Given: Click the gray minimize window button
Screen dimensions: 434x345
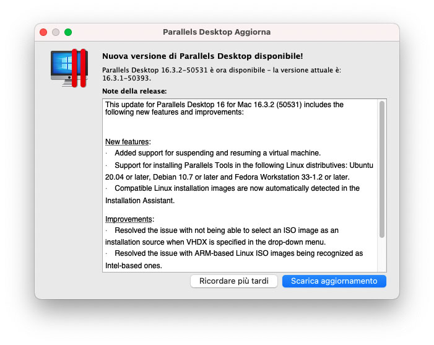Looking at the screenshot, I should pyautogui.click(x=56, y=32).
